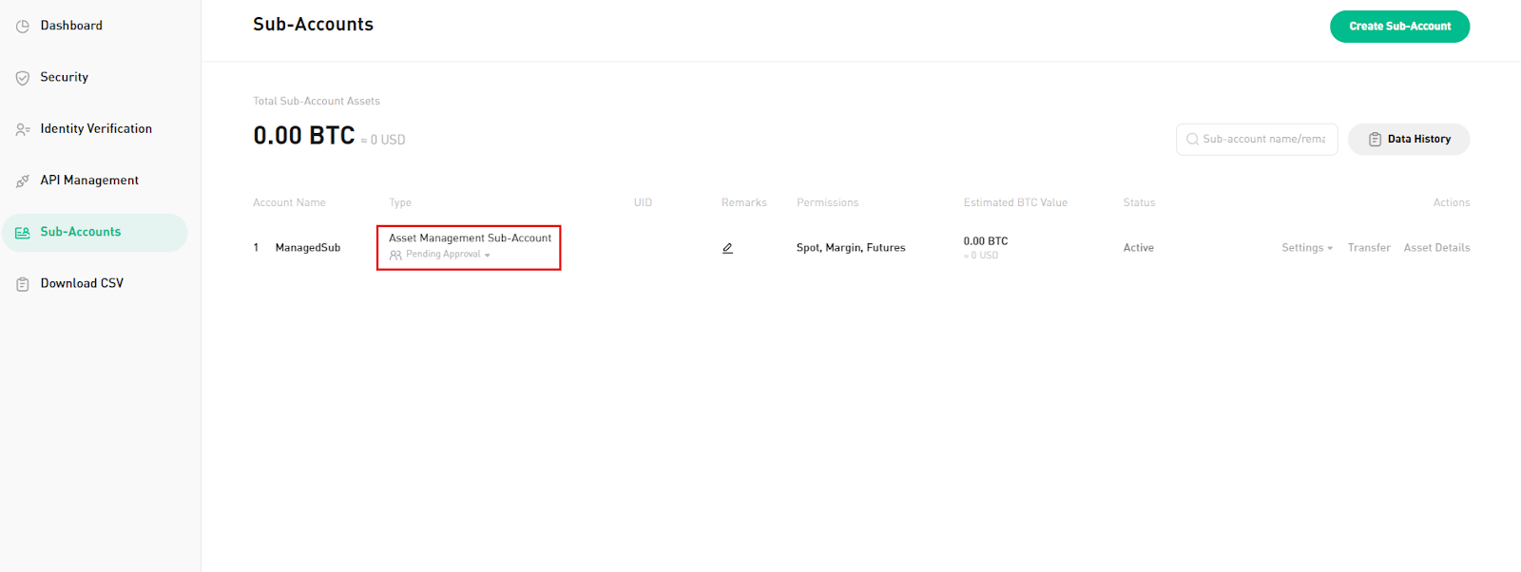Expand the Pending Approval dropdown

pos(448,255)
